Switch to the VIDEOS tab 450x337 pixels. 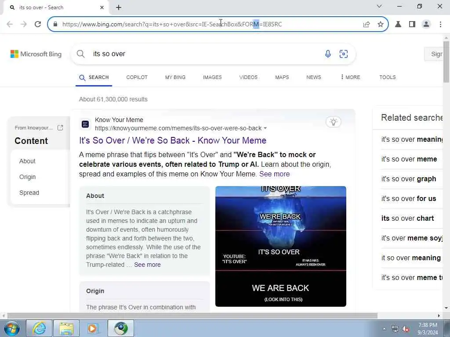[x=249, y=77]
